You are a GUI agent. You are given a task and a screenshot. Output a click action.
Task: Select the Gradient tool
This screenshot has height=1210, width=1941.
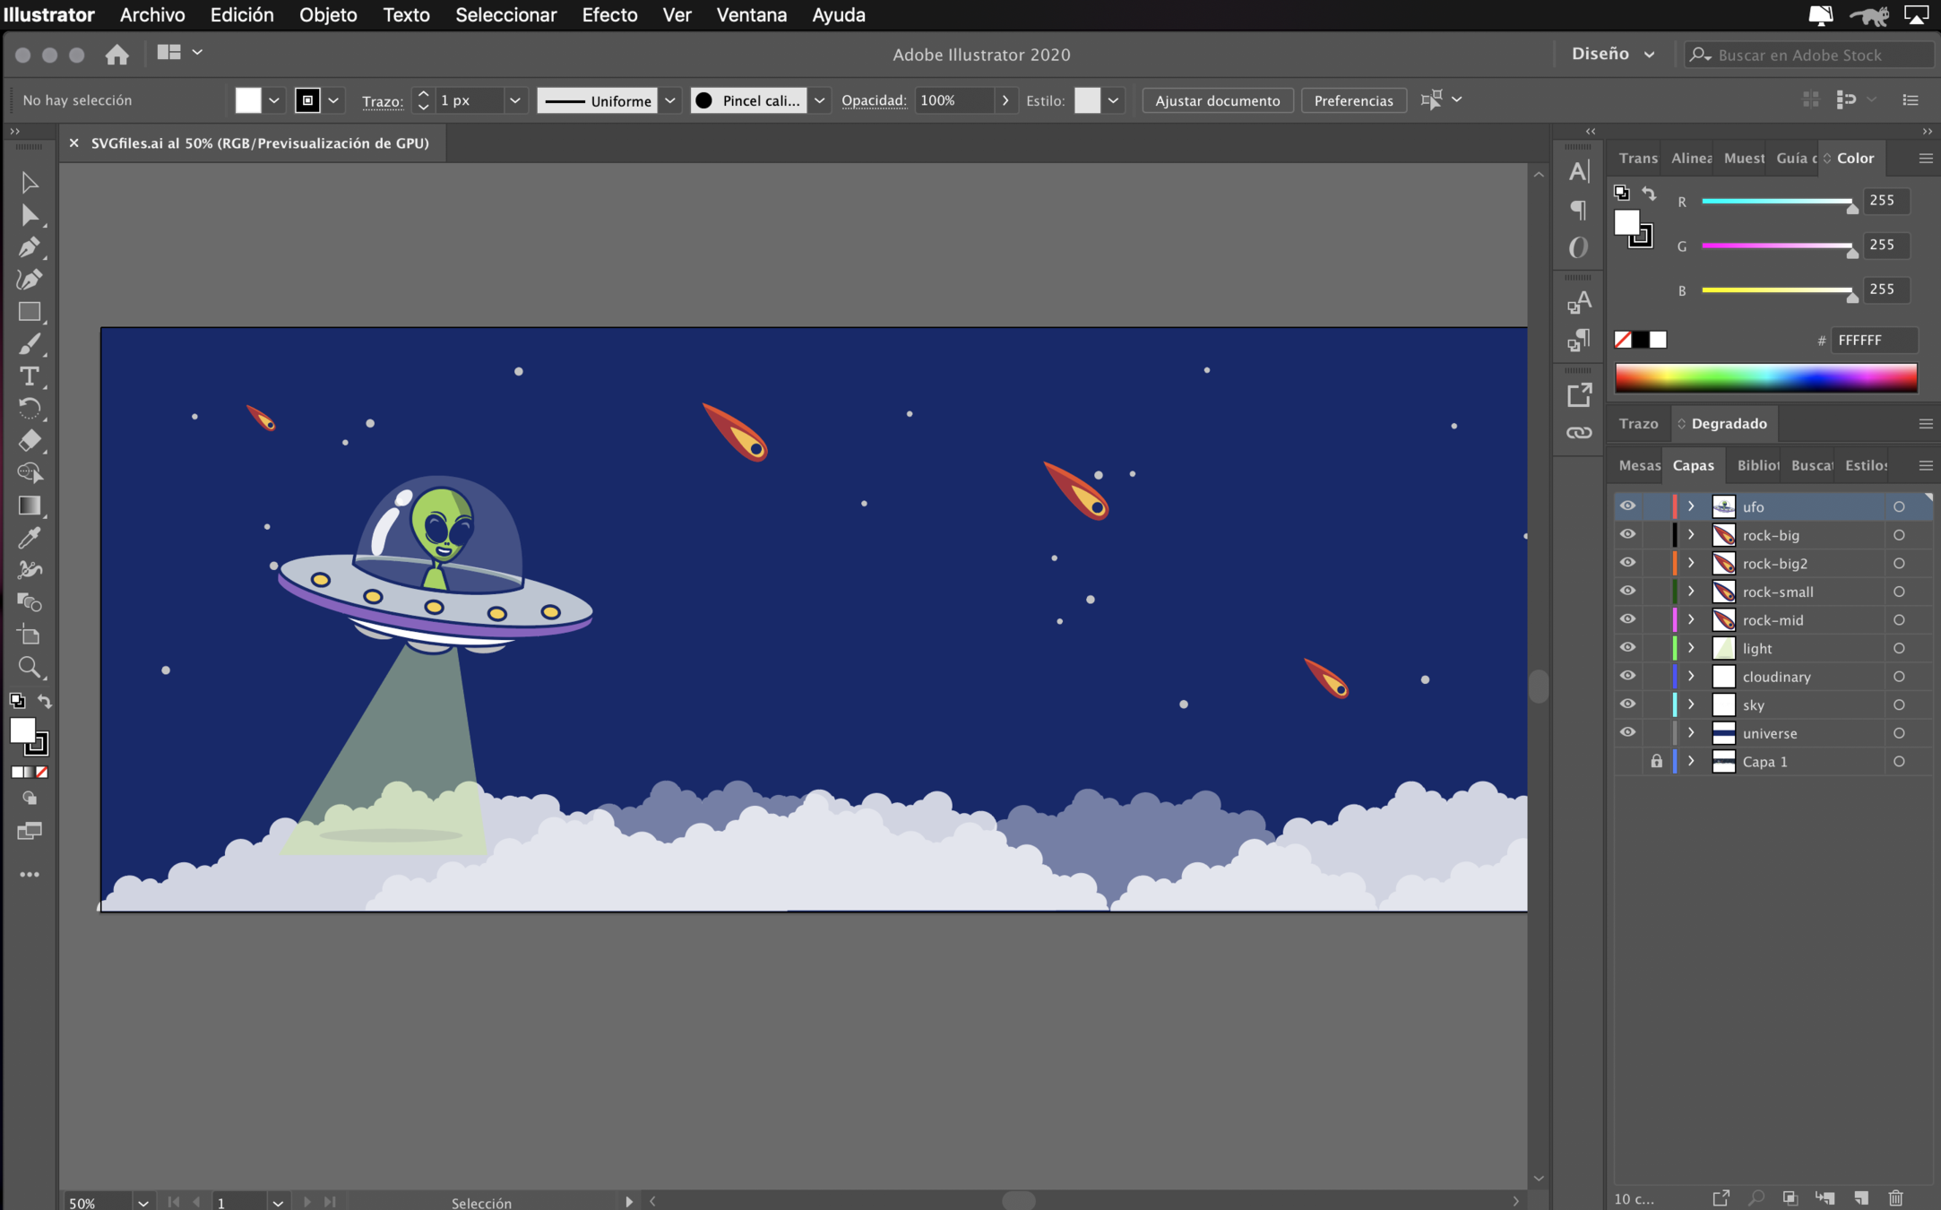pos(29,506)
